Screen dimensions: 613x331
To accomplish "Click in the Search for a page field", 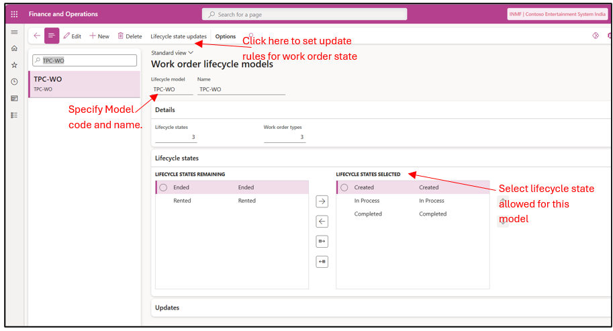I will (305, 15).
